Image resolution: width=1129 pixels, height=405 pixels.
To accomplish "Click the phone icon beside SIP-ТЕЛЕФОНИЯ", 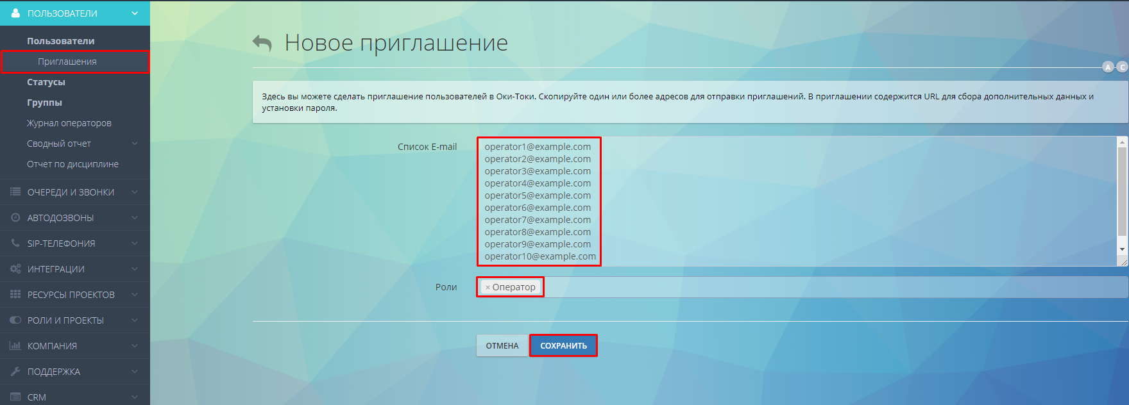I will 15,243.
